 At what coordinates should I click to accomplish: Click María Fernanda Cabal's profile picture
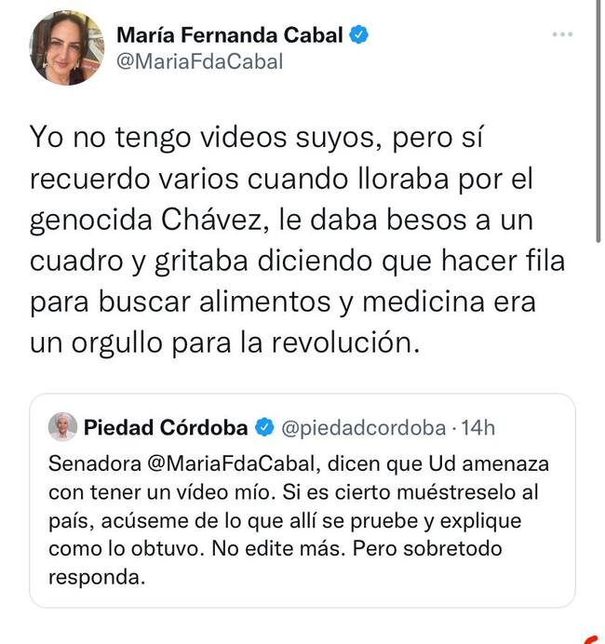click(x=67, y=48)
